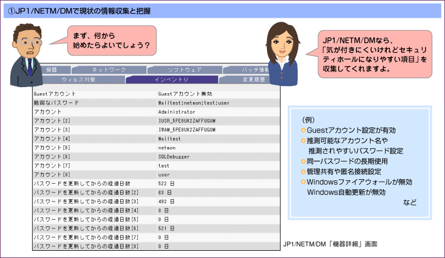Click the パスワードを更新してからの経過日数[5] label

(x=86, y=220)
